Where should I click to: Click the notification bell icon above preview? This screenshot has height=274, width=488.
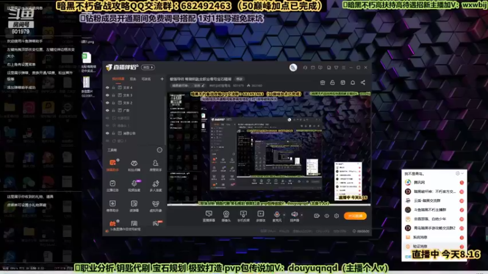(353, 83)
